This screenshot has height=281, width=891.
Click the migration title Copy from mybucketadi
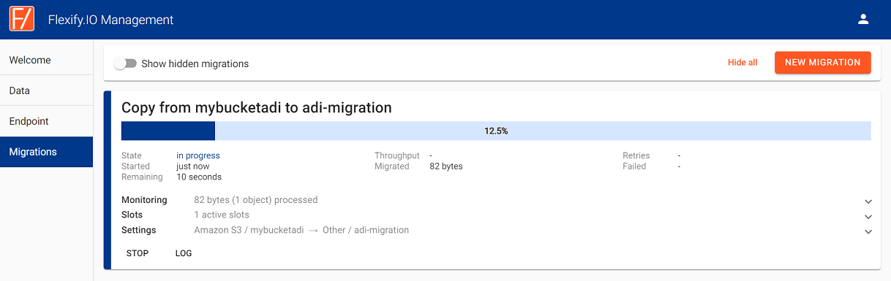(x=257, y=107)
